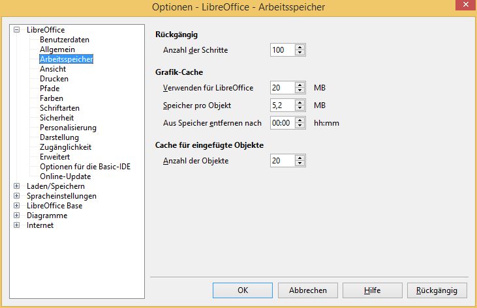
Task: Choose the Sicherheit entry
Action: point(57,118)
